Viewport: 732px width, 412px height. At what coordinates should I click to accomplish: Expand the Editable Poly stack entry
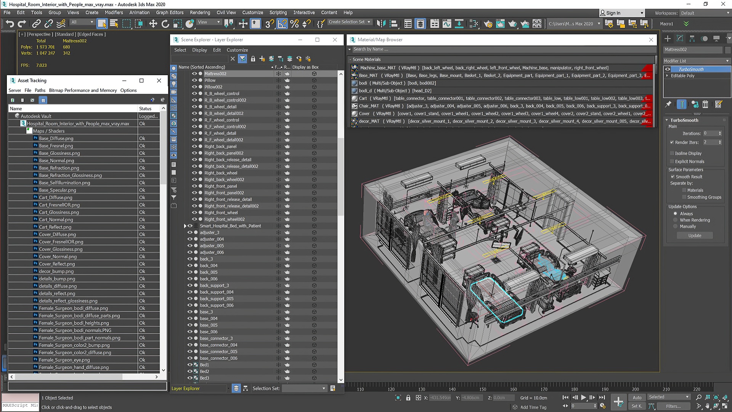pyautogui.click(x=667, y=76)
